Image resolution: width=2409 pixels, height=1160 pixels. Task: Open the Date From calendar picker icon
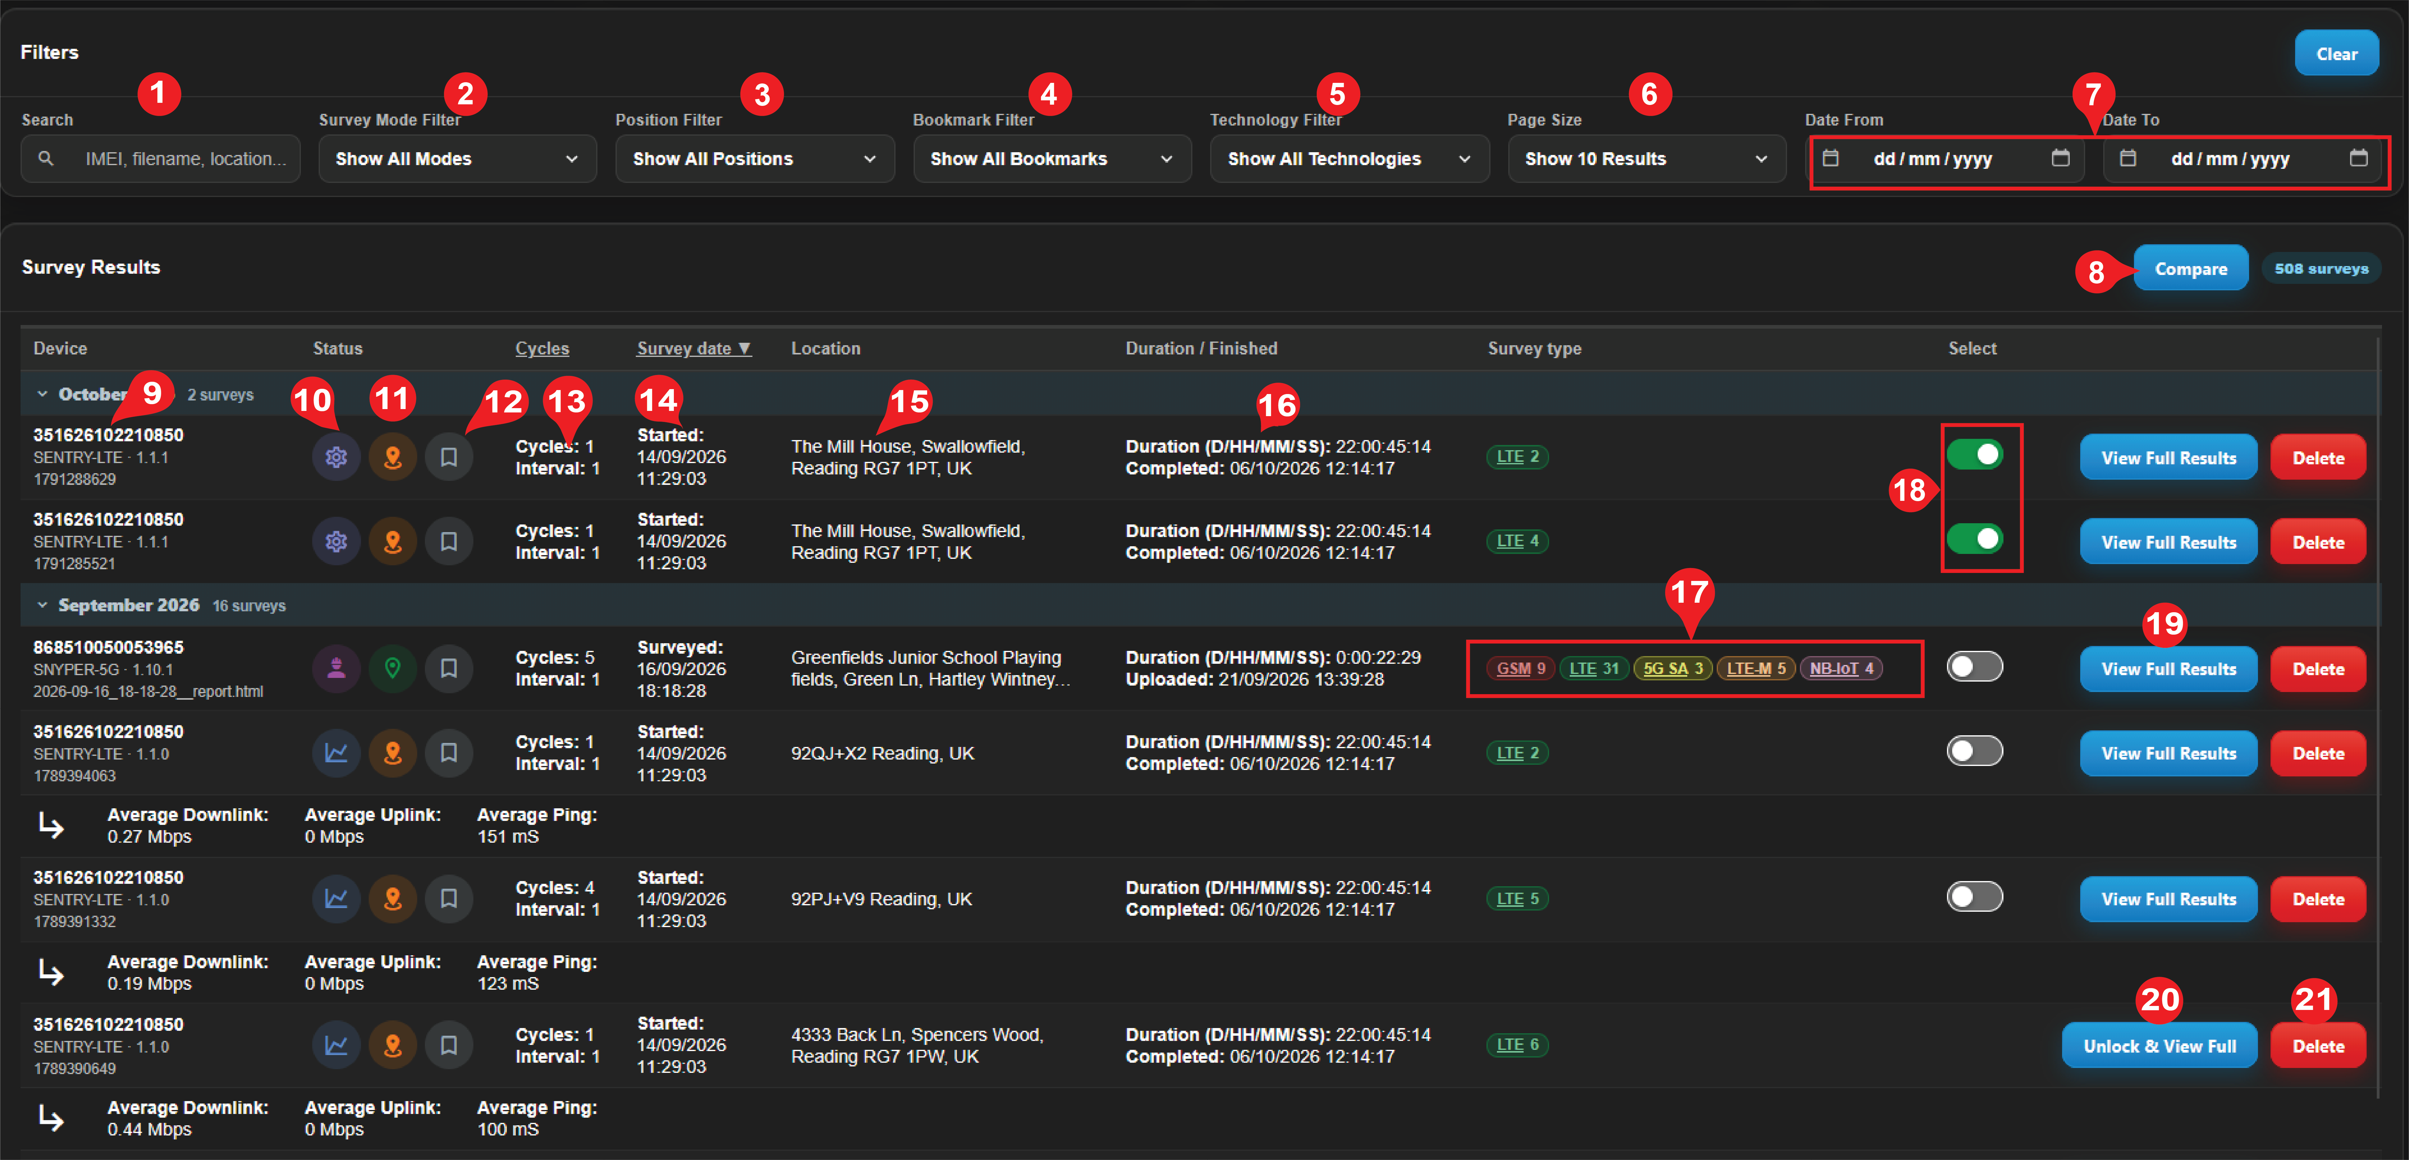tap(2060, 158)
